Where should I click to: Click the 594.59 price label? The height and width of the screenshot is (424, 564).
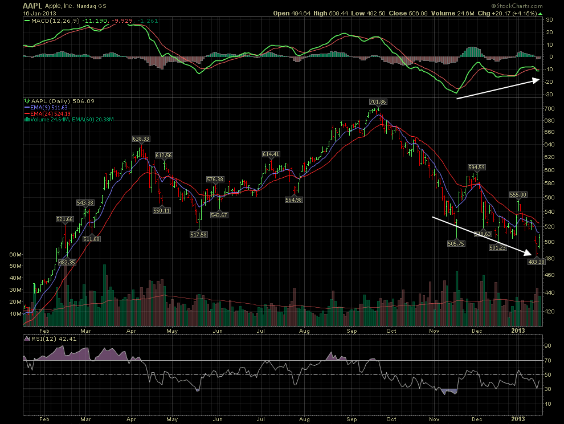click(x=477, y=168)
